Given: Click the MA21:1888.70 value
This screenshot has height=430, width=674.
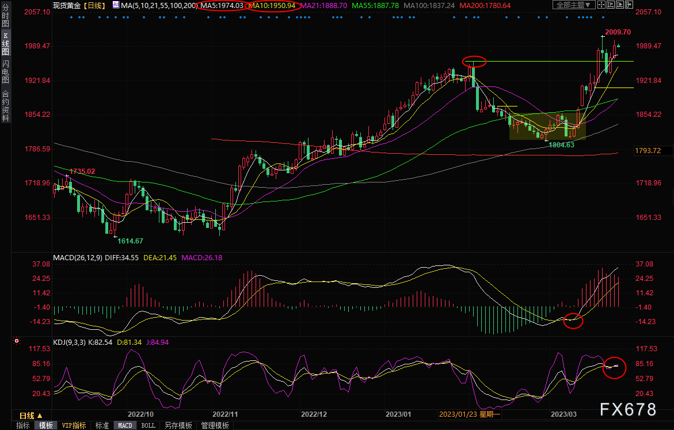Looking at the screenshot, I should click(x=323, y=6).
